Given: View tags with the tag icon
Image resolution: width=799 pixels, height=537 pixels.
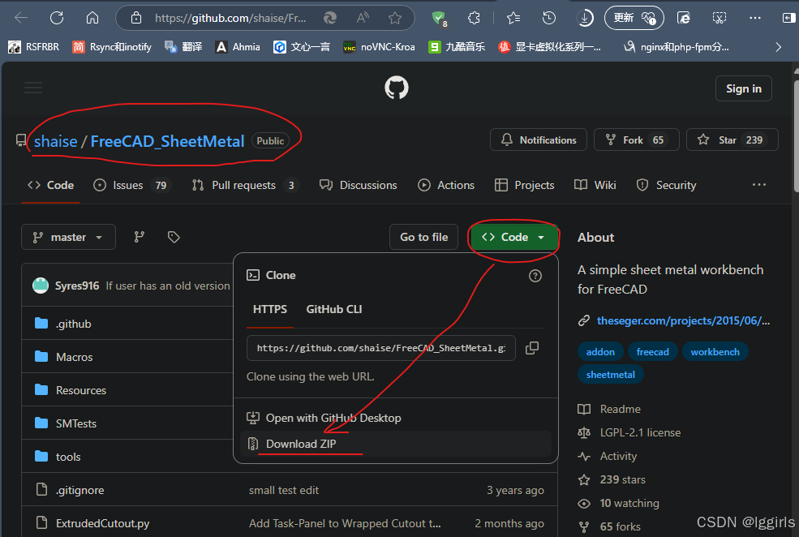Looking at the screenshot, I should point(174,237).
